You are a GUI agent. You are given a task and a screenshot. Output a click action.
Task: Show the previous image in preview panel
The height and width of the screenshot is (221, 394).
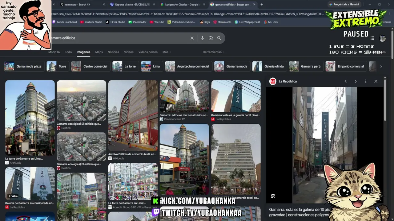pyautogui.click(x=345, y=81)
